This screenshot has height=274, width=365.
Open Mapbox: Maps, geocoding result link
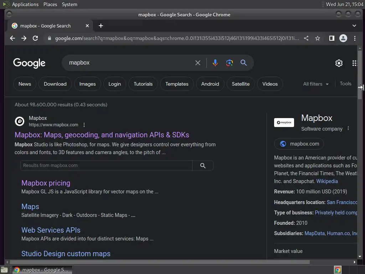pos(102,135)
